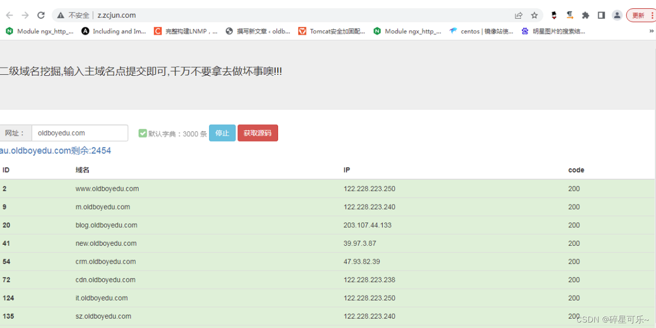Click the paragraph-mark extension icon
The image size is (656, 328).
coord(570,15)
